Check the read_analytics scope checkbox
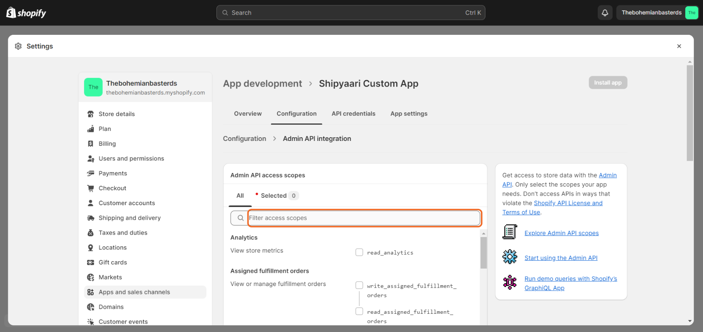The width and height of the screenshot is (703, 332). [359, 252]
